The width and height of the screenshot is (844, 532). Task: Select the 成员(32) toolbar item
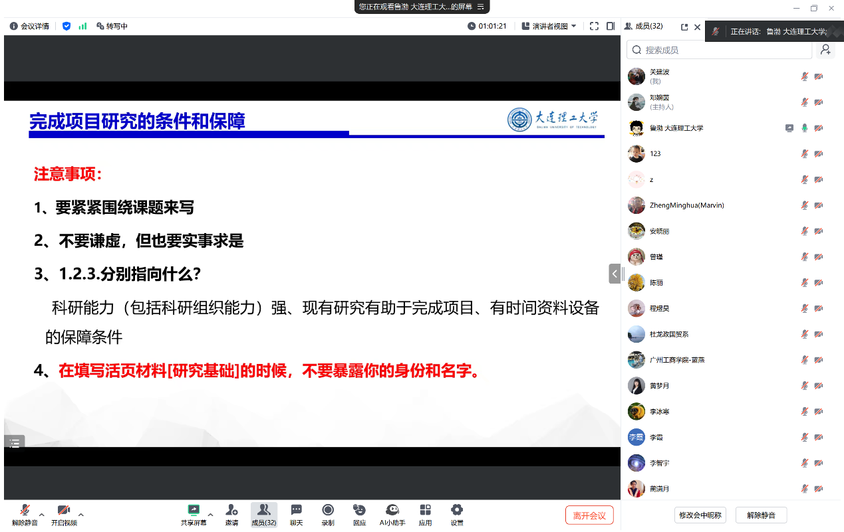pyautogui.click(x=263, y=514)
